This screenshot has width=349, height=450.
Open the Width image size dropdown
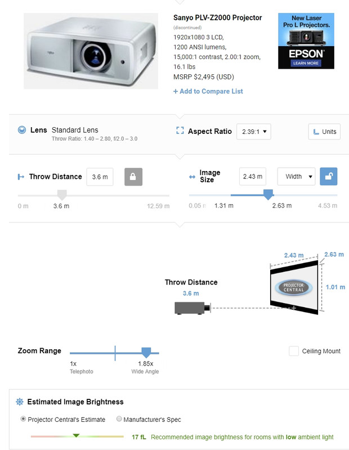click(296, 177)
